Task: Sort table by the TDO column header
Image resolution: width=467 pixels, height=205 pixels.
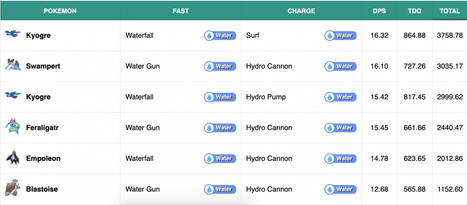Action: coord(415,11)
